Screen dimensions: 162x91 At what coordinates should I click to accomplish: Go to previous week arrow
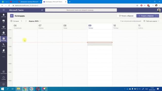click(22, 21)
